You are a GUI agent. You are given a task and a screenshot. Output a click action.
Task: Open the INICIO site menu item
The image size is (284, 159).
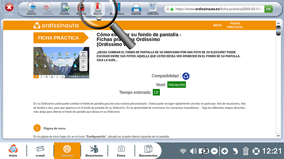click(x=217, y=25)
